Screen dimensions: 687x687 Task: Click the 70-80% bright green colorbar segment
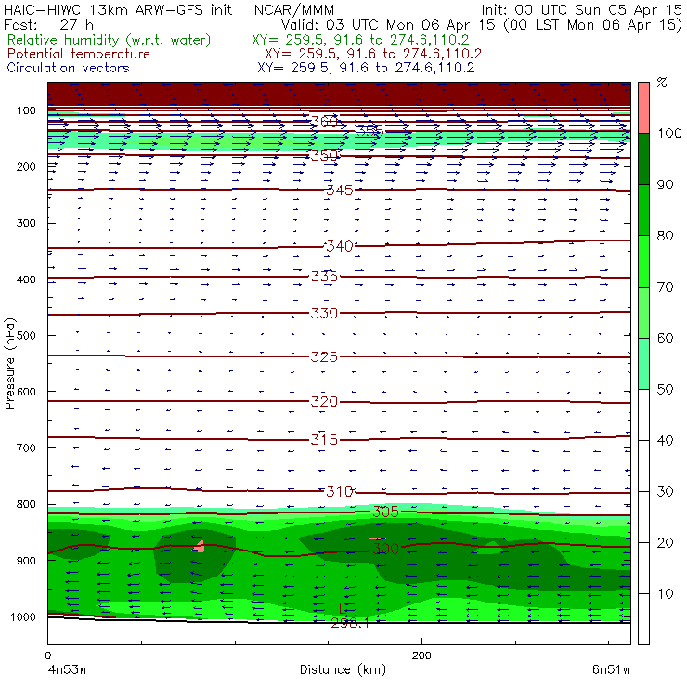pyautogui.click(x=643, y=261)
